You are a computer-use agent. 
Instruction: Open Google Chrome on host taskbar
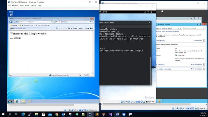(57, 114)
